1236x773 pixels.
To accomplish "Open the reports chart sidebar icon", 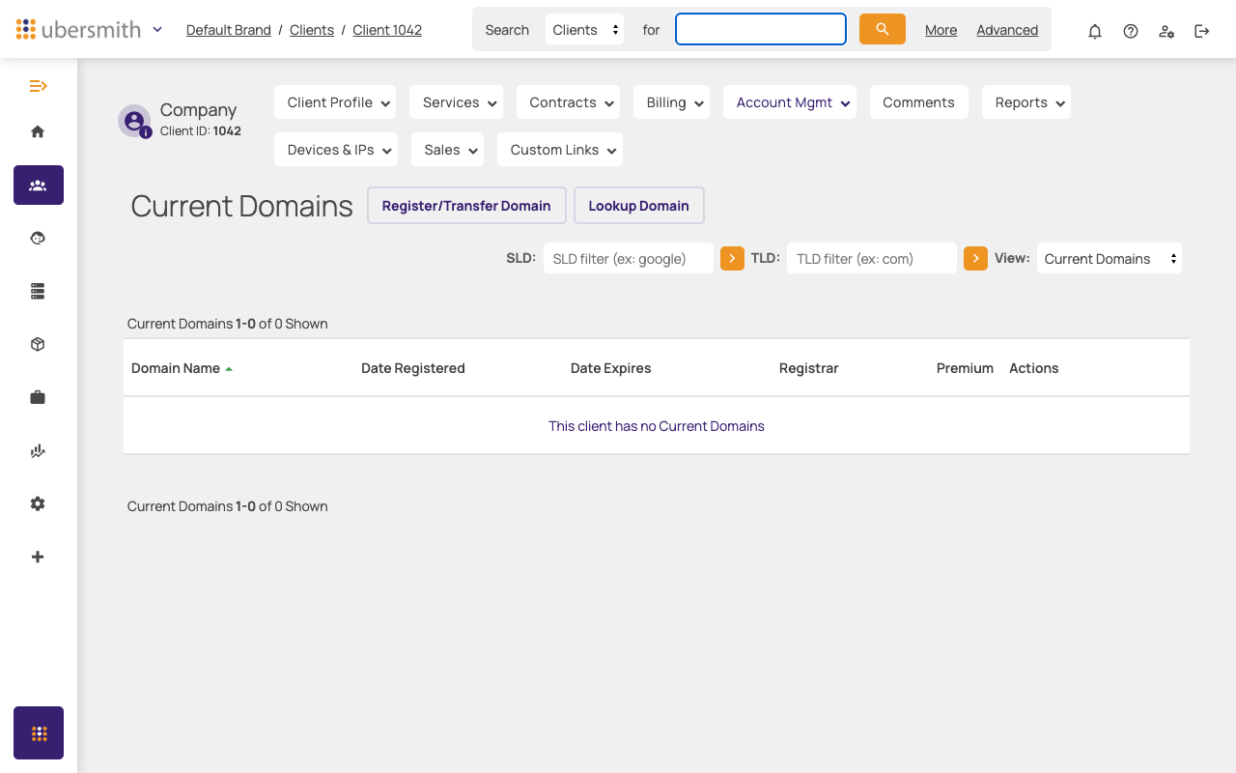I will point(38,450).
